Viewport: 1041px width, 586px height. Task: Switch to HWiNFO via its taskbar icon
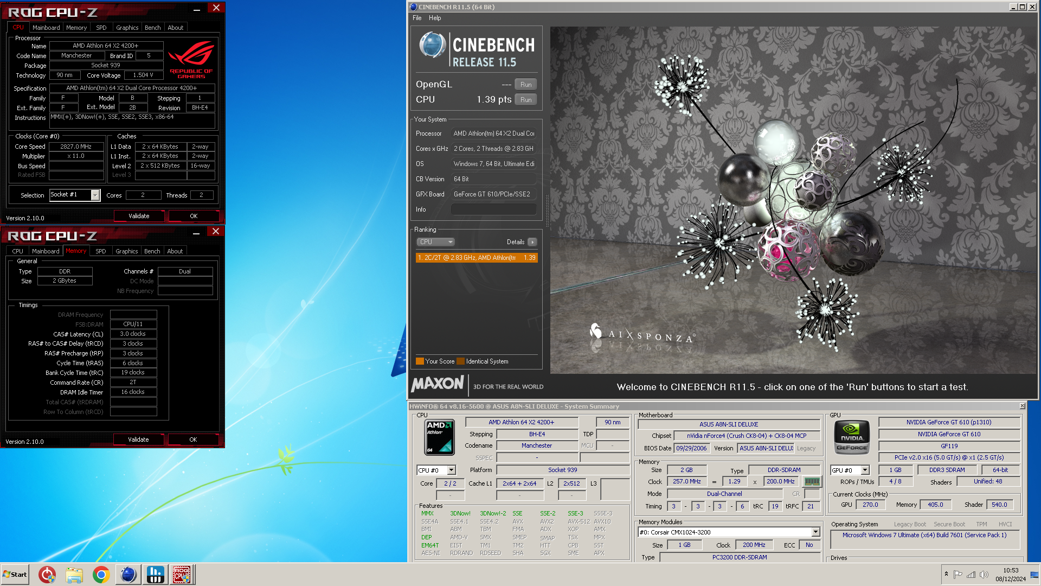pos(155,575)
